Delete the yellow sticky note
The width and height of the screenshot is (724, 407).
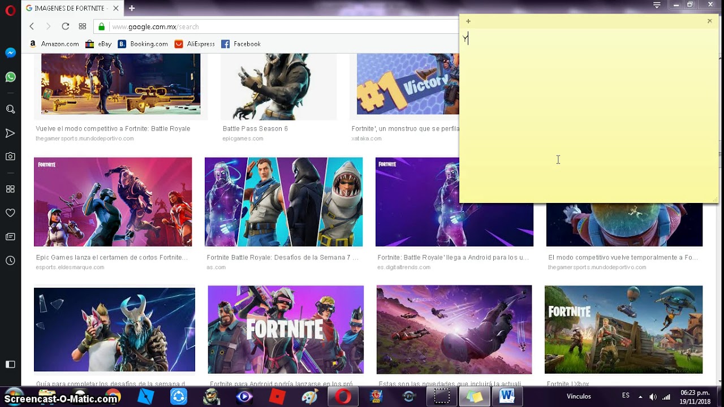710,21
